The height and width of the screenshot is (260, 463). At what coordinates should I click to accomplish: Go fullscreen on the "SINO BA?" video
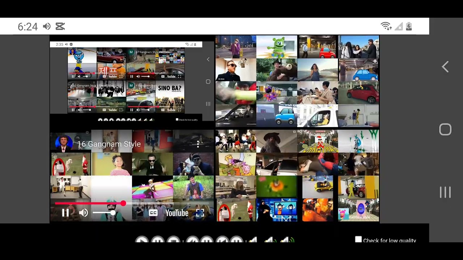click(179, 110)
